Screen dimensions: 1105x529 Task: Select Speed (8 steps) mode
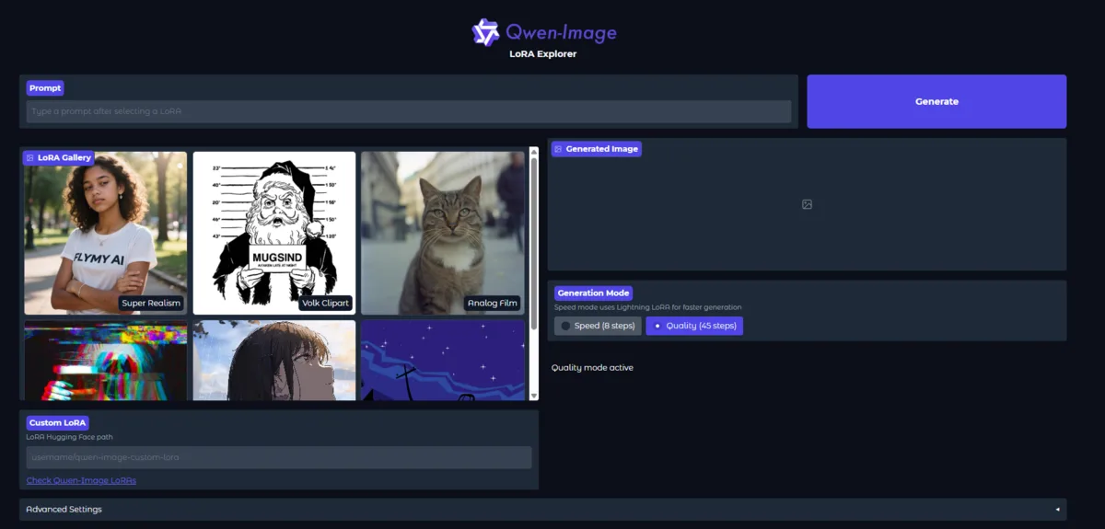[598, 326]
